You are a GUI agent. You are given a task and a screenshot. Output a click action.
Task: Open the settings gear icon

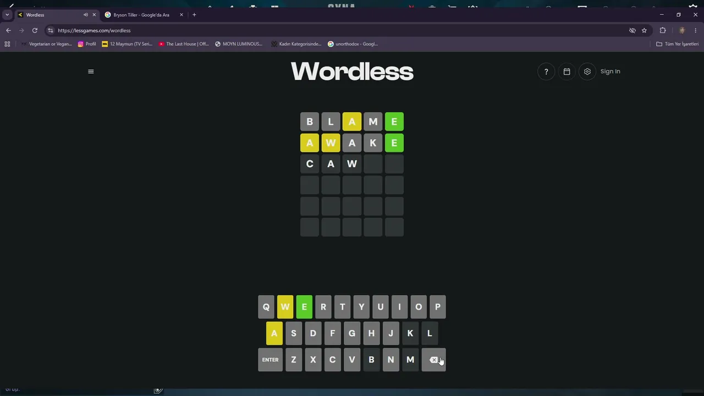[587, 71]
